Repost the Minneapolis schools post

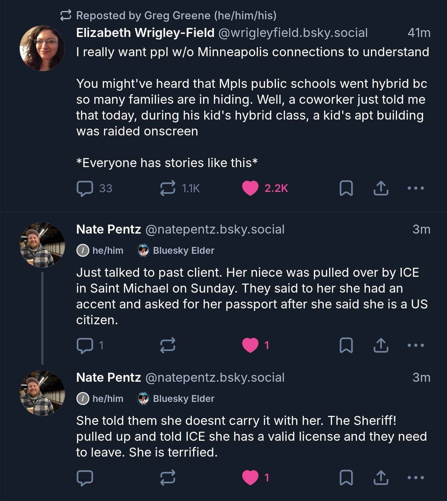pos(168,188)
